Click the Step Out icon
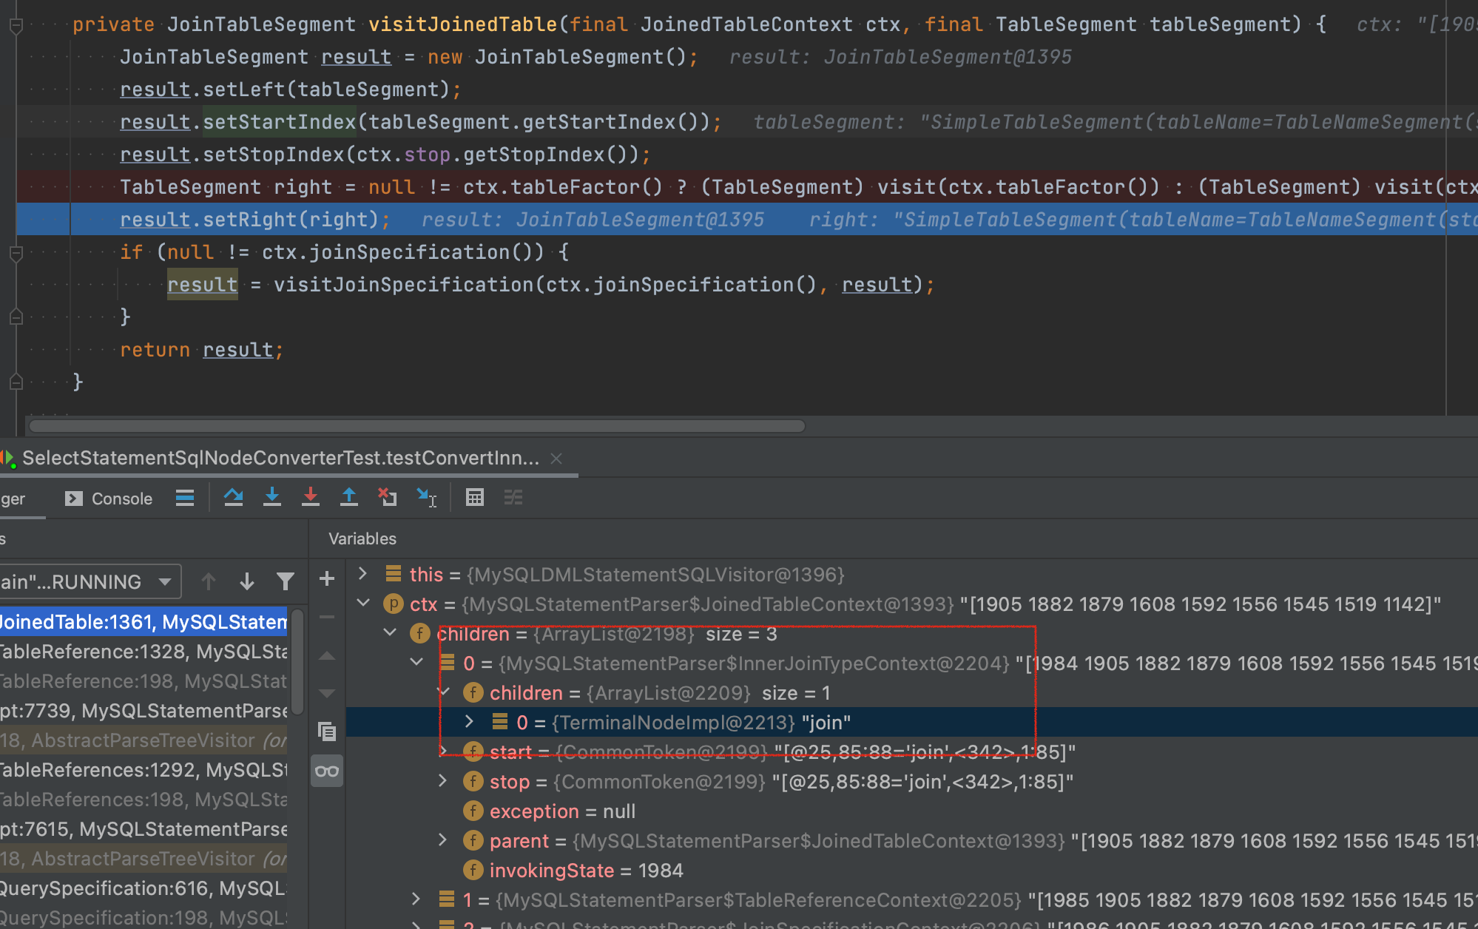This screenshot has width=1478, height=929. (349, 497)
